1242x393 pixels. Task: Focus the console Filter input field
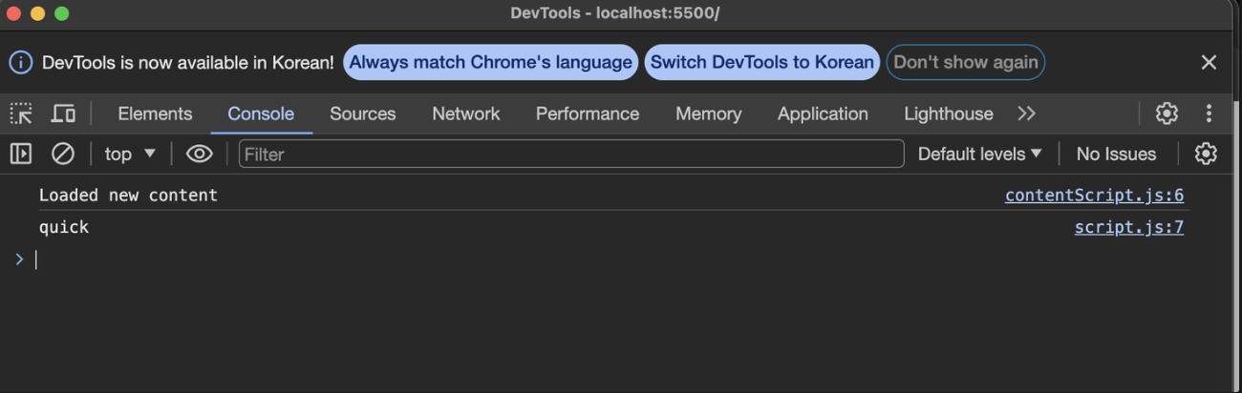(x=570, y=154)
